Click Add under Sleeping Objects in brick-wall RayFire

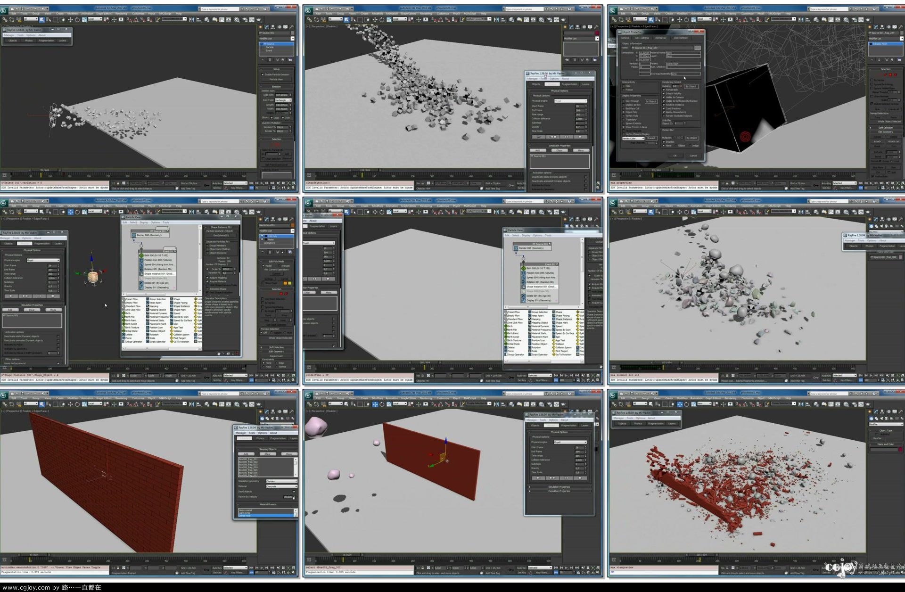[x=246, y=454]
